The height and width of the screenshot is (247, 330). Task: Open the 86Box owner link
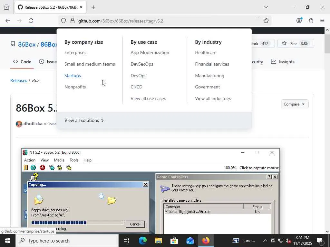click(27, 44)
